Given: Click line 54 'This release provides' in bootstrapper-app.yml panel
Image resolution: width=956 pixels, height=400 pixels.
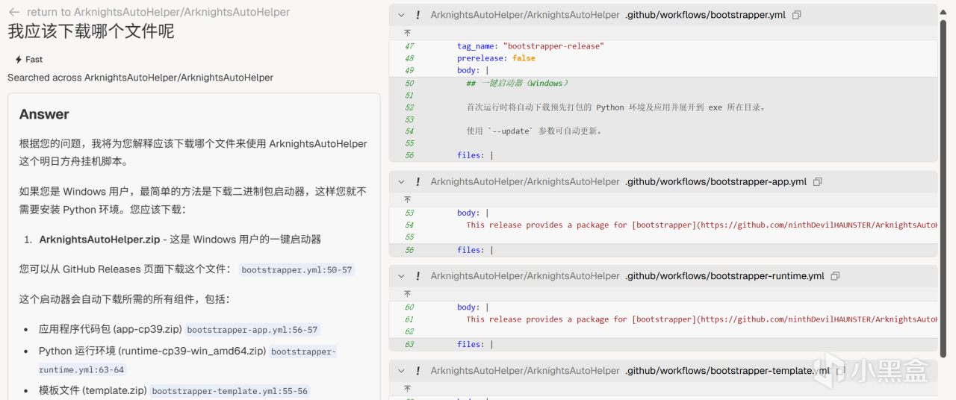Looking at the screenshot, I should pos(701,225).
